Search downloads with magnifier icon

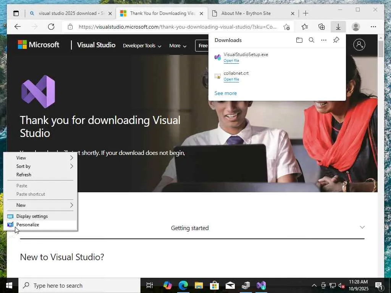[312, 40]
